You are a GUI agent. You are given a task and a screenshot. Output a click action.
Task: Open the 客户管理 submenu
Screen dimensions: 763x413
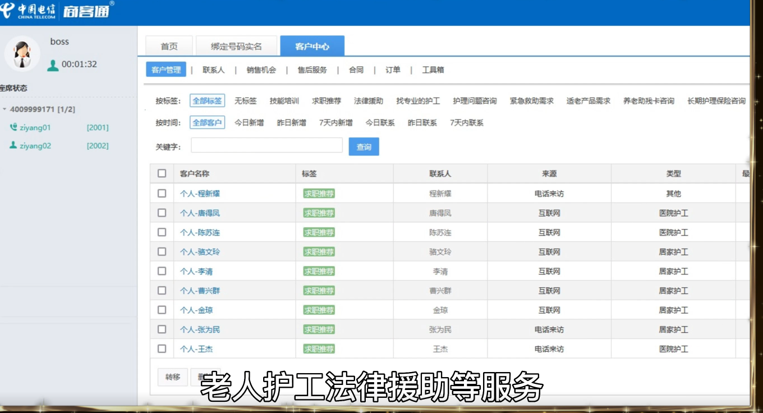point(166,70)
